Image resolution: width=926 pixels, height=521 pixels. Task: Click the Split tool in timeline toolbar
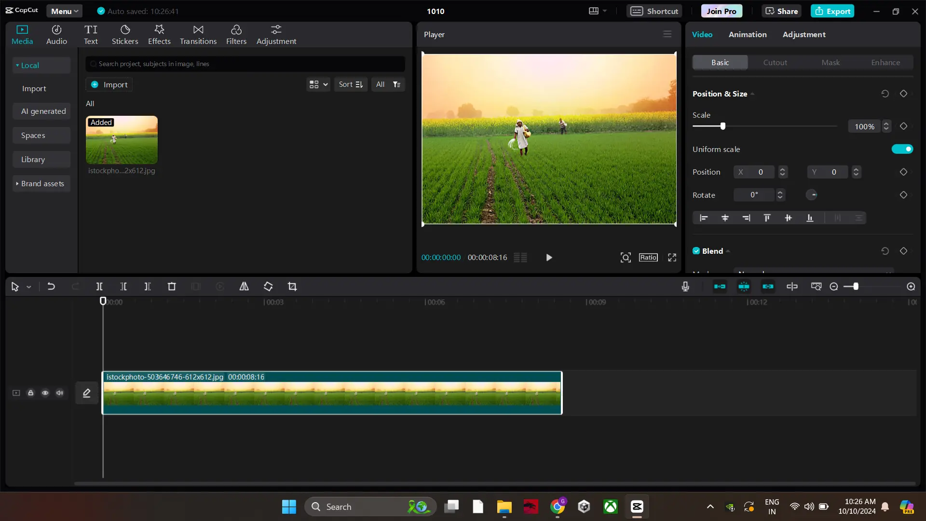click(x=99, y=287)
